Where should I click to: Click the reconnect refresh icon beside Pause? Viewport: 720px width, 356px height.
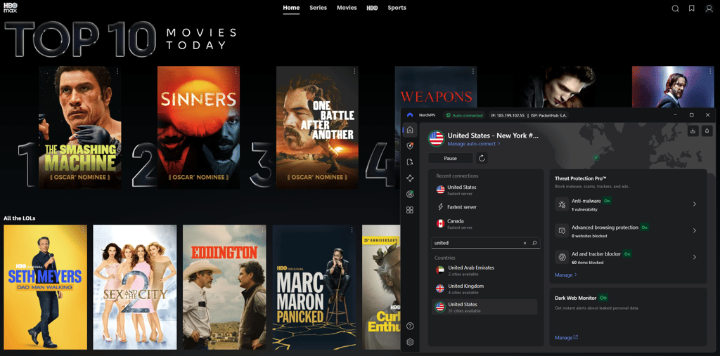[x=482, y=158]
